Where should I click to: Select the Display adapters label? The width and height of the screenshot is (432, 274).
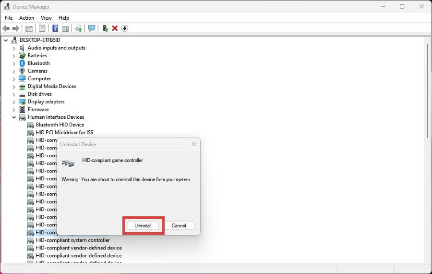point(46,101)
